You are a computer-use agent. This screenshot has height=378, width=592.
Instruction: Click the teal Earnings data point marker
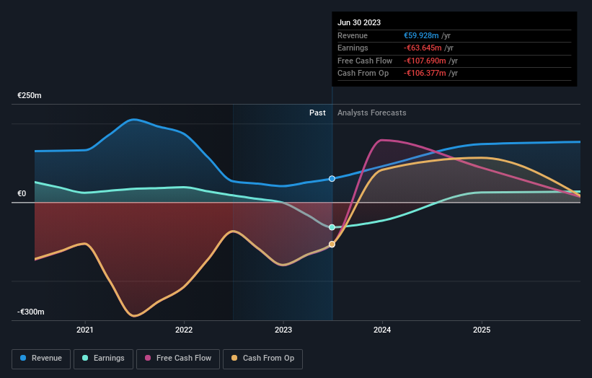[x=332, y=227]
